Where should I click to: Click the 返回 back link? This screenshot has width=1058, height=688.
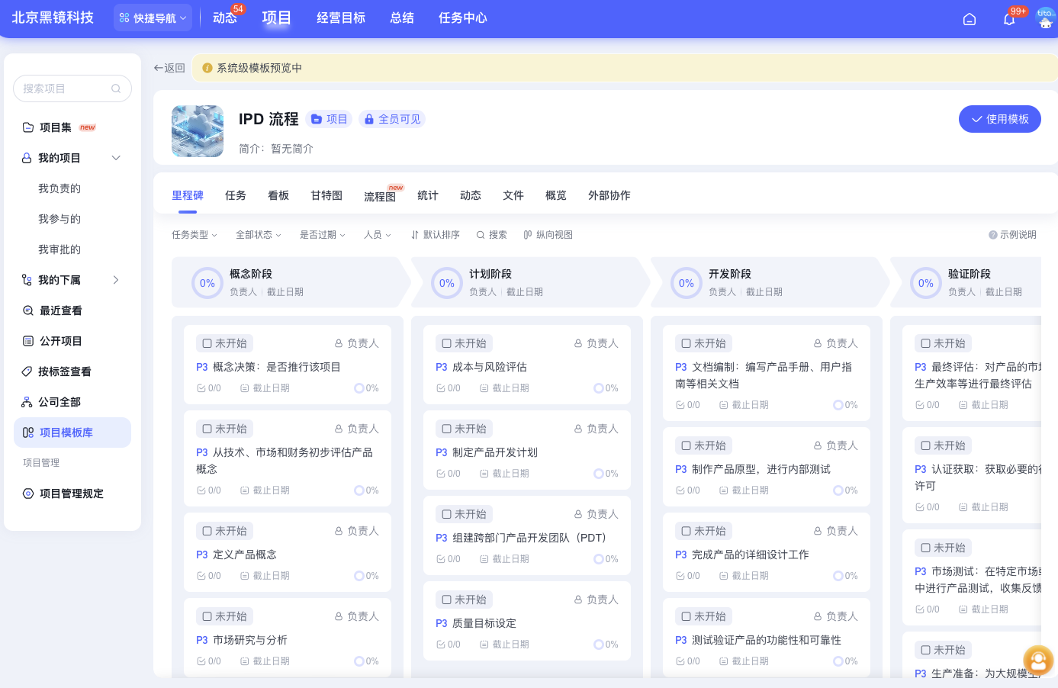click(x=169, y=68)
